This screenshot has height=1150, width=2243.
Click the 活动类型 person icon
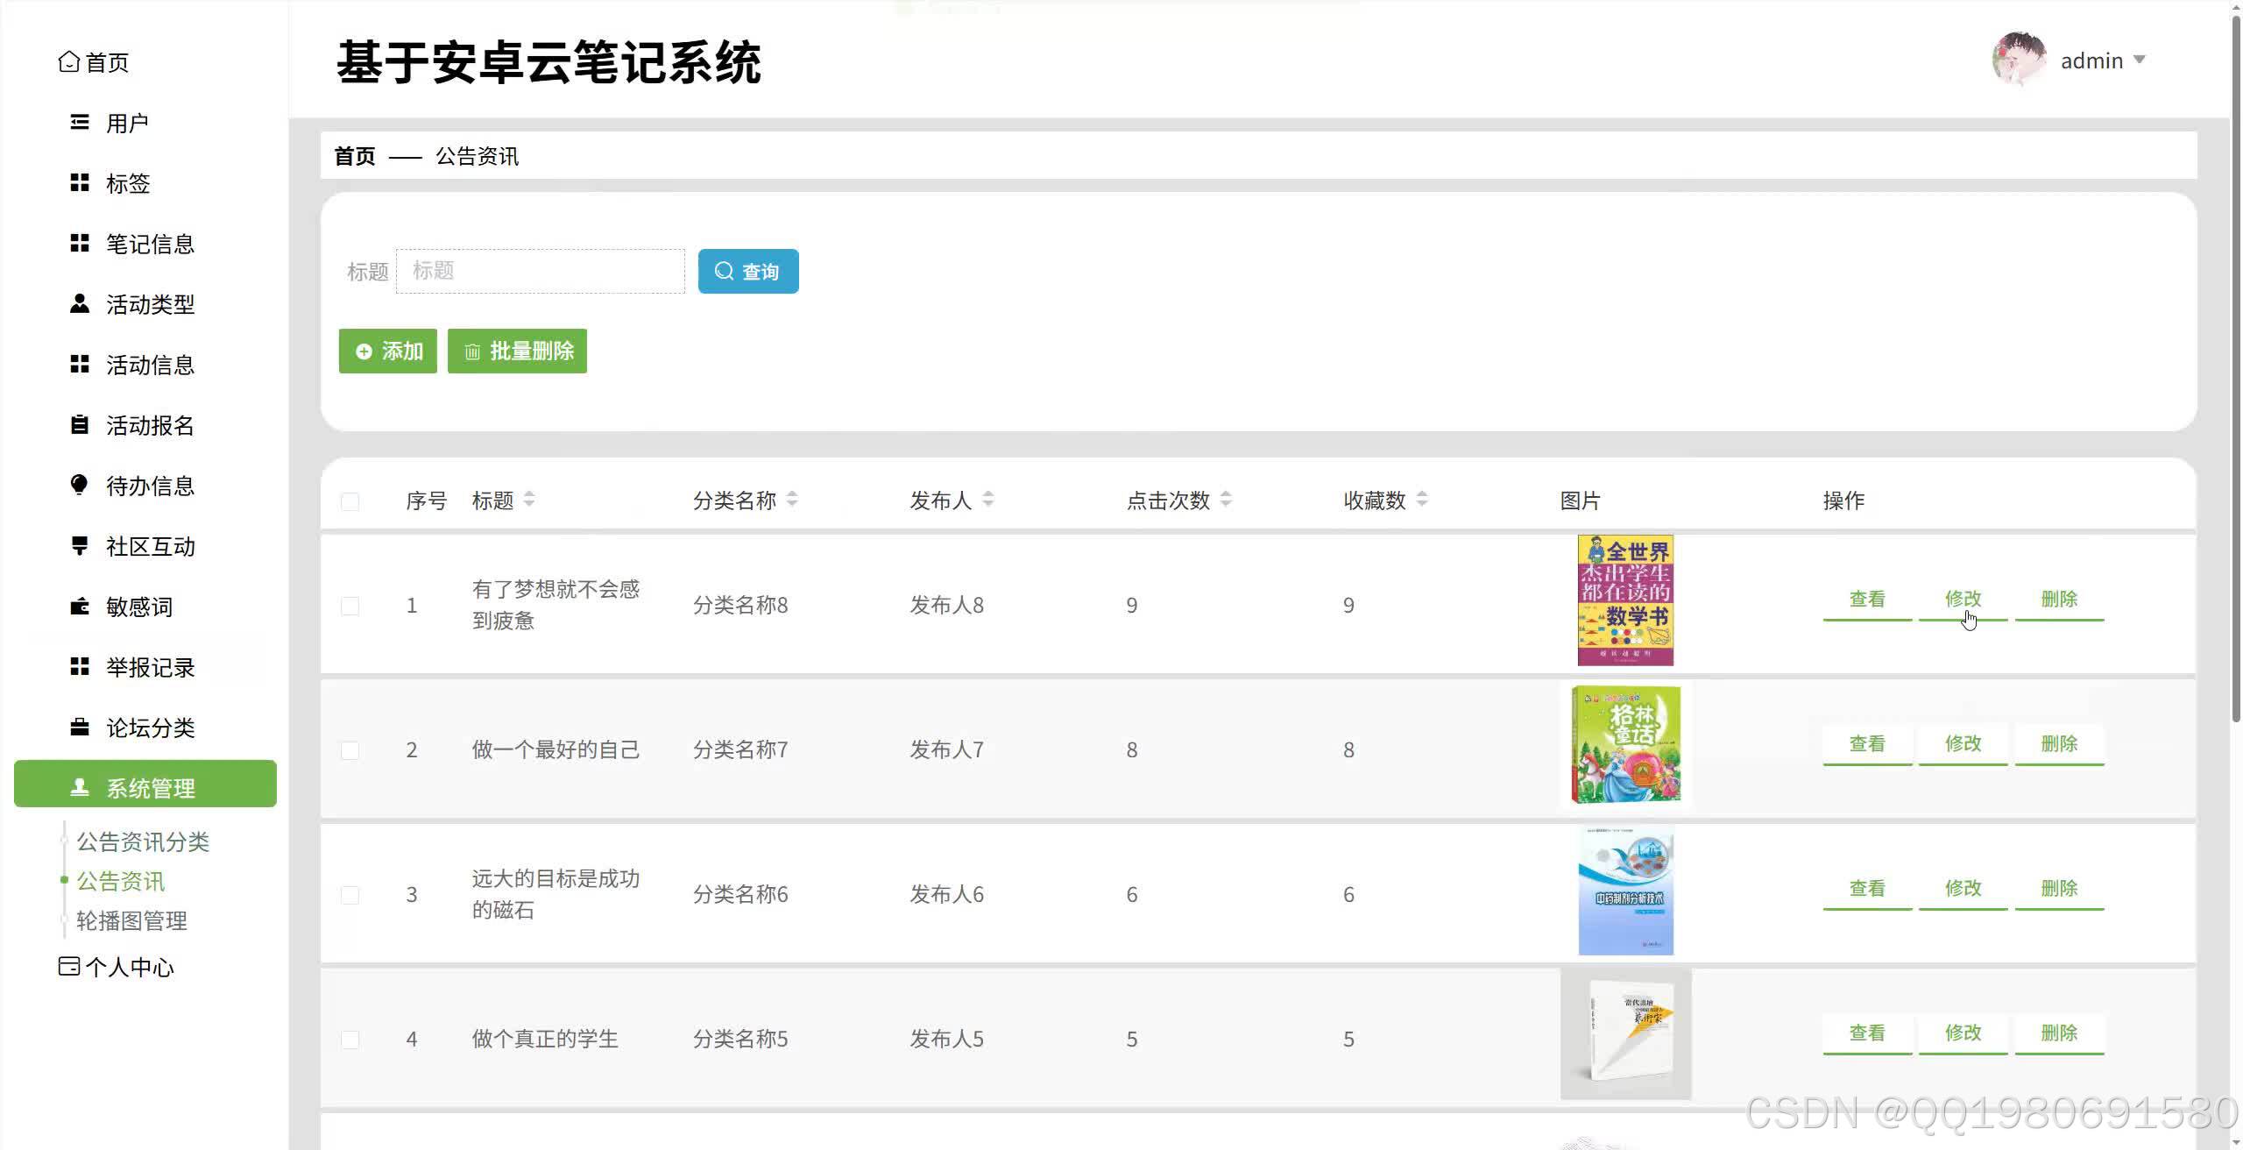[80, 304]
